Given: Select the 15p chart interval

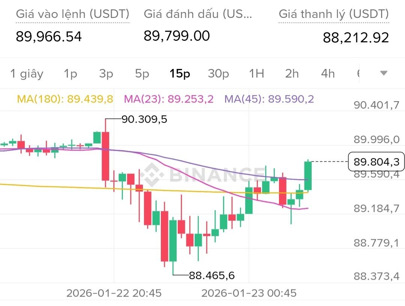Looking at the screenshot, I should tap(180, 74).
